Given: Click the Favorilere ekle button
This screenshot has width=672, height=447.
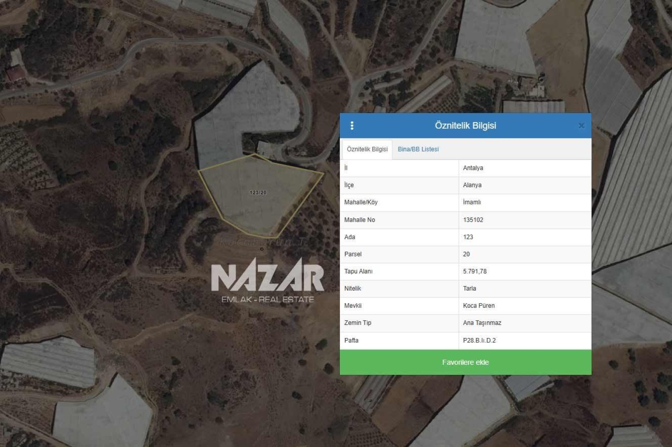Looking at the screenshot, I should (465, 362).
